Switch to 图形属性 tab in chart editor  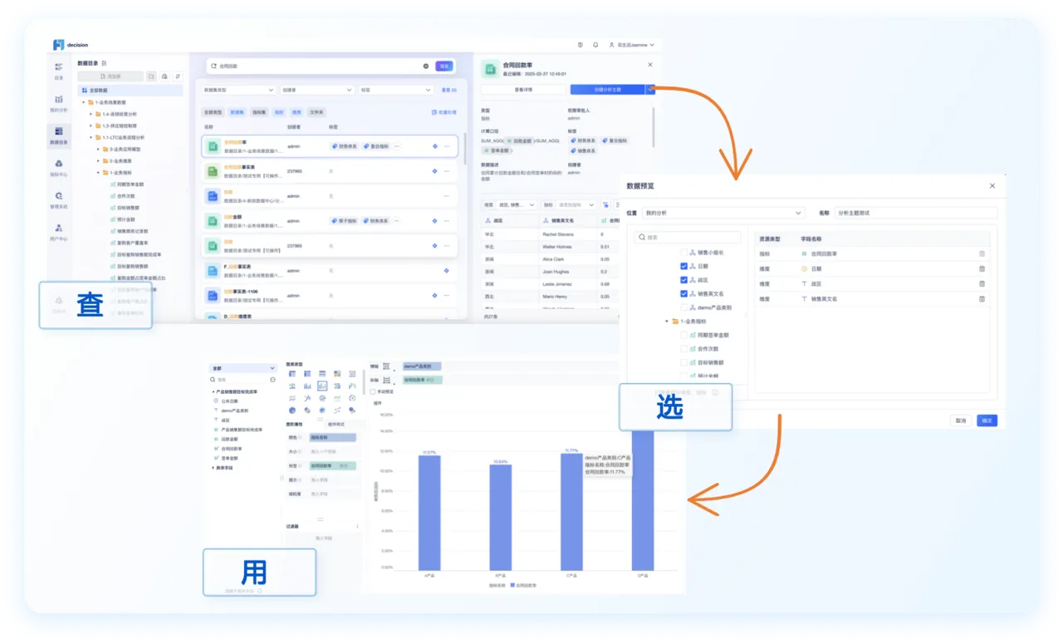pyautogui.click(x=296, y=425)
